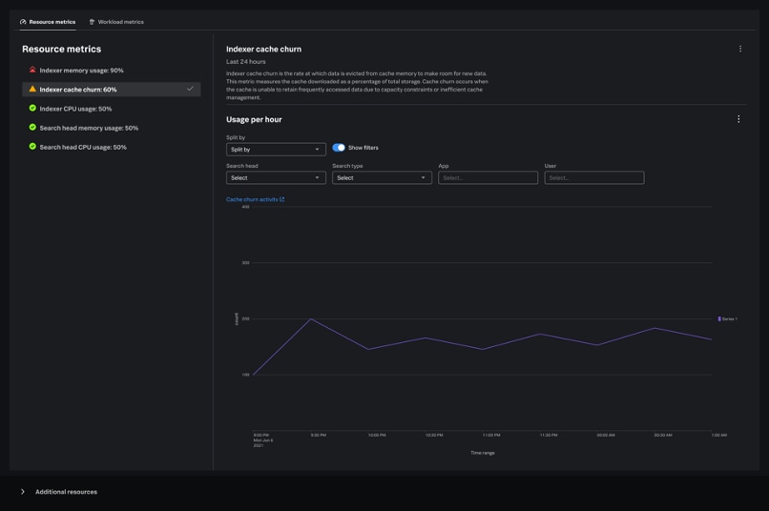The width and height of the screenshot is (769, 511).
Task: Select Search head memory usage: 50% metric
Action: coord(89,128)
